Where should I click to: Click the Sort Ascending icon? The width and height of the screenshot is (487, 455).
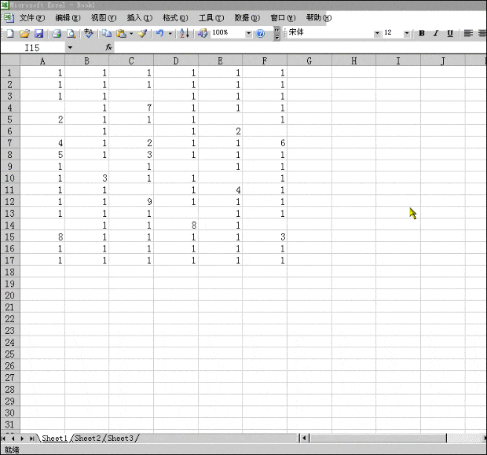184,34
